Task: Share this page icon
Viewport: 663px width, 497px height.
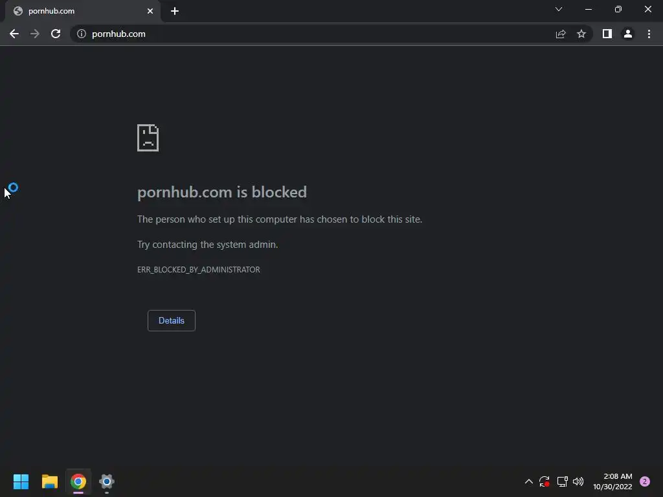Action: click(561, 34)
